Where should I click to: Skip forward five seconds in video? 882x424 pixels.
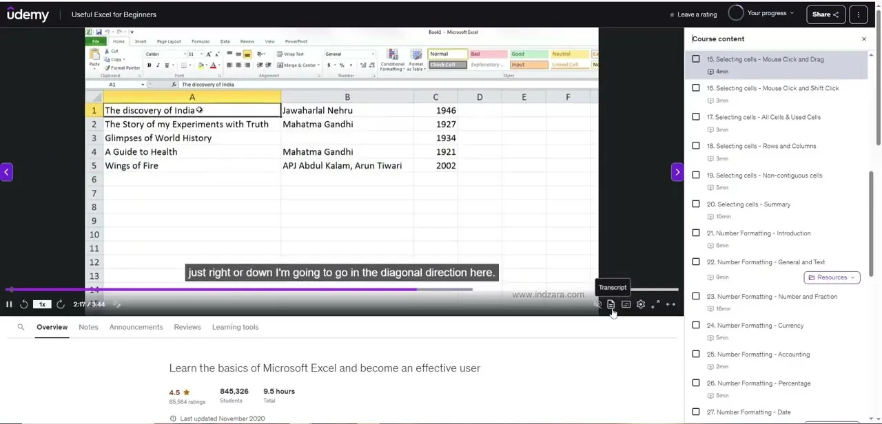pyautogui.click(x=61, y=304)
